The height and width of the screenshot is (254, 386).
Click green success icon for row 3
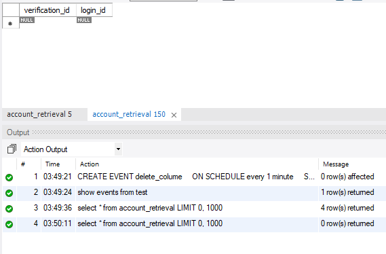click(9, 208)
